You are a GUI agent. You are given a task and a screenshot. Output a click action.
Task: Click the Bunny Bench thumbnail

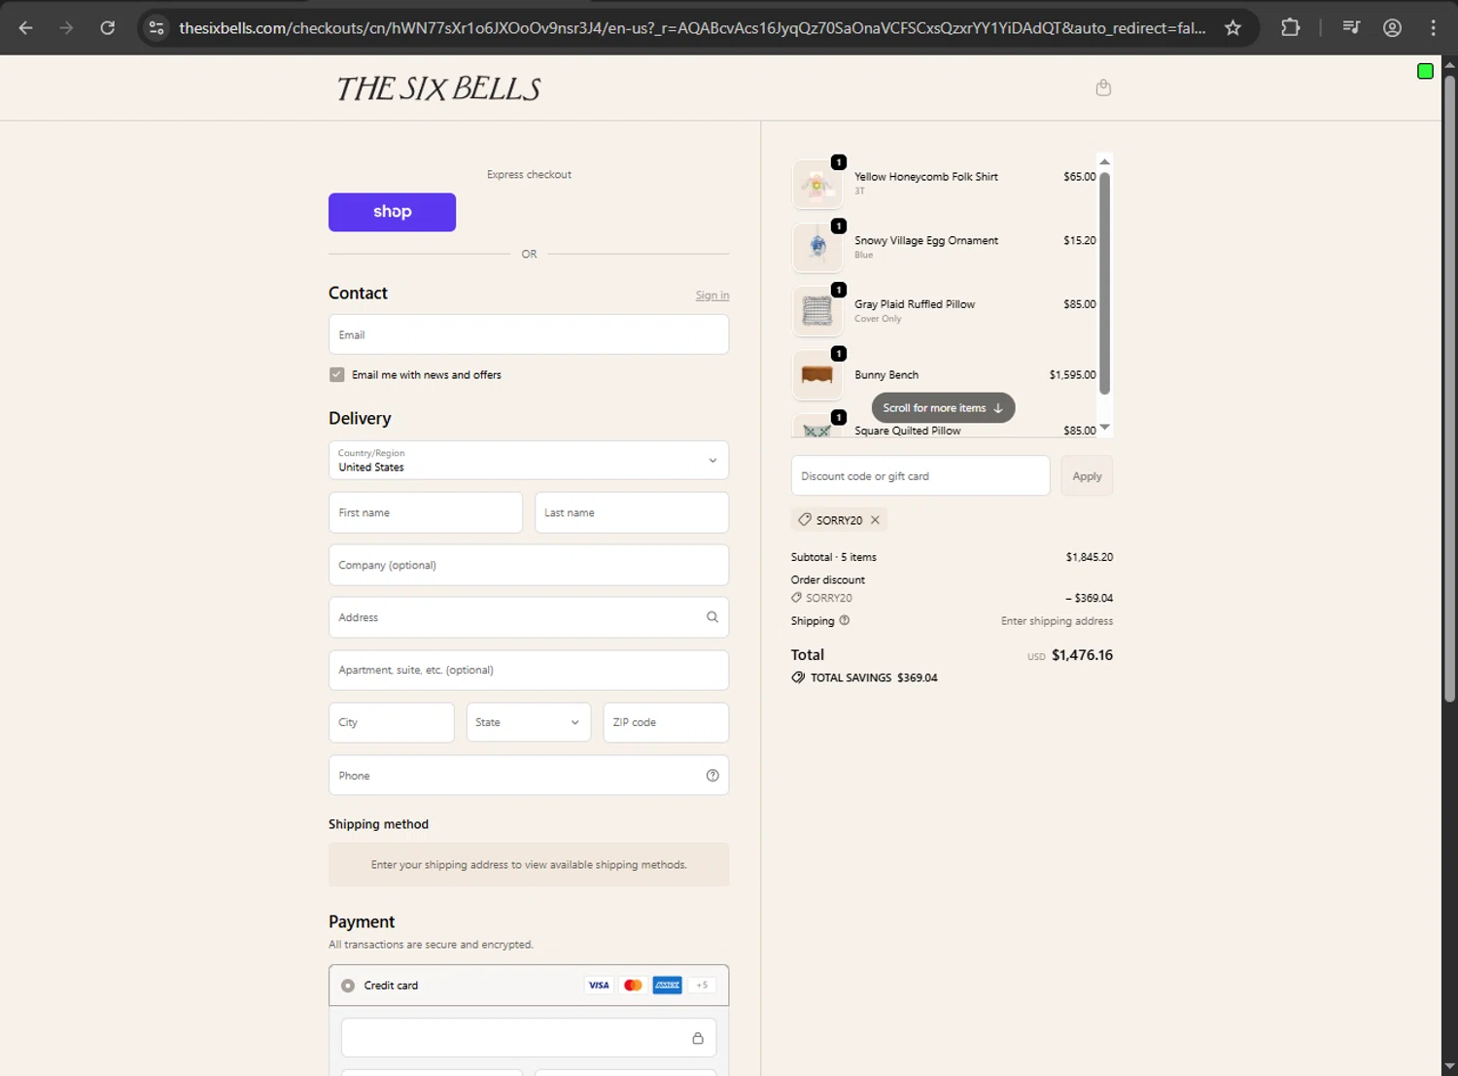coord(817,375)
